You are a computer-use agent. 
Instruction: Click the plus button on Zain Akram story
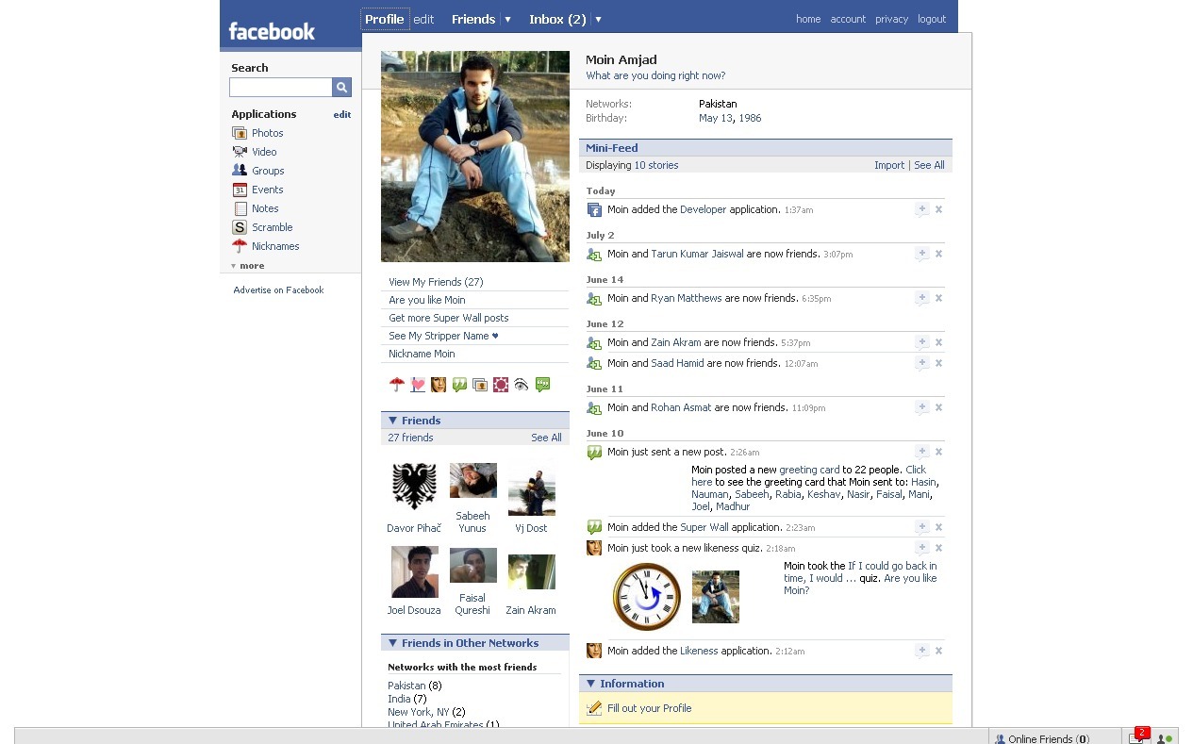(x=921, y=342)
